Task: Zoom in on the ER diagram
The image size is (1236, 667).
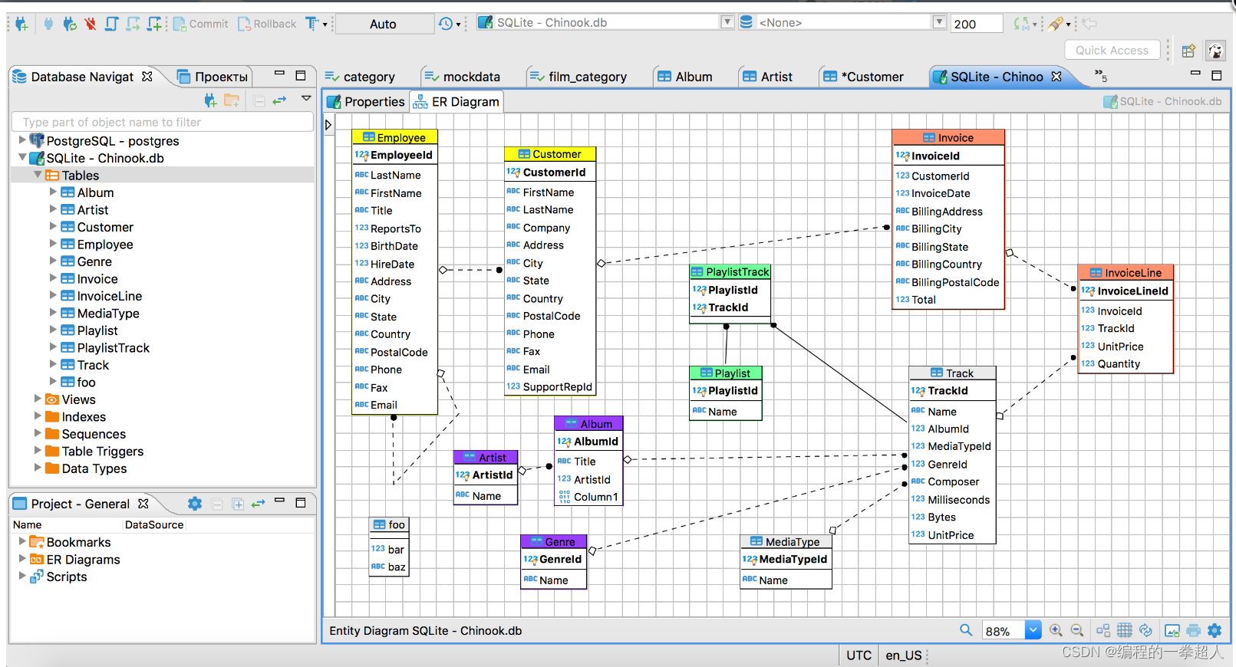Action: pos(1056,630)
